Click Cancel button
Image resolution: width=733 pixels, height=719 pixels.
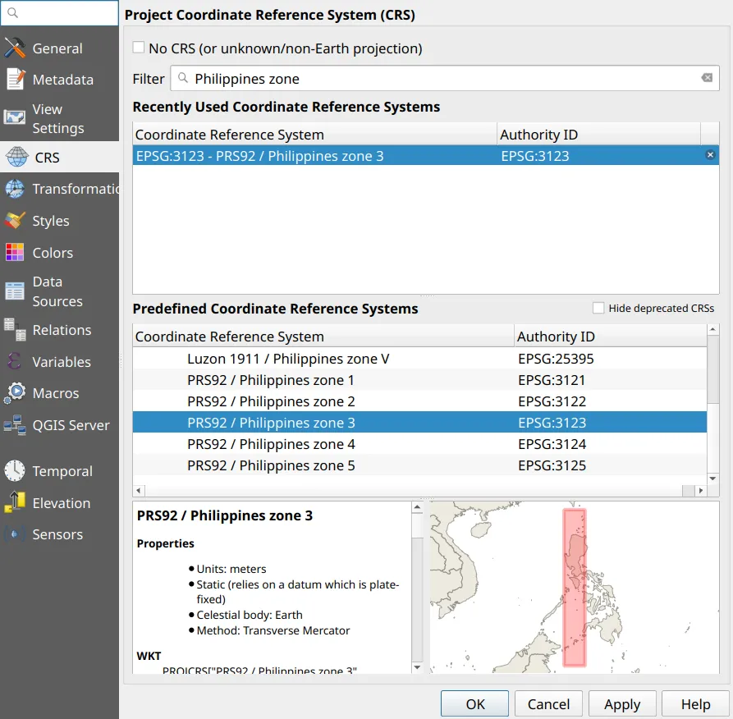pyautogui.click(x=548, y=703)
